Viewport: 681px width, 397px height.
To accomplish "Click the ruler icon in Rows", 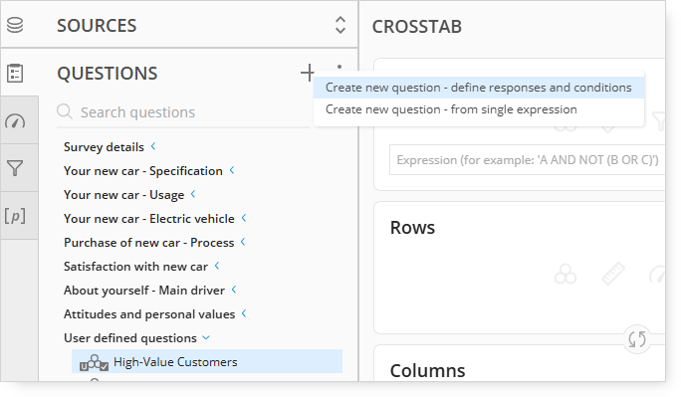I will pyautogui.click(x=613, y=274).
